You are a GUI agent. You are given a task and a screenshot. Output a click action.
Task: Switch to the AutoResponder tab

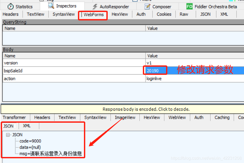pyautogui.click(x=111, y=7)
